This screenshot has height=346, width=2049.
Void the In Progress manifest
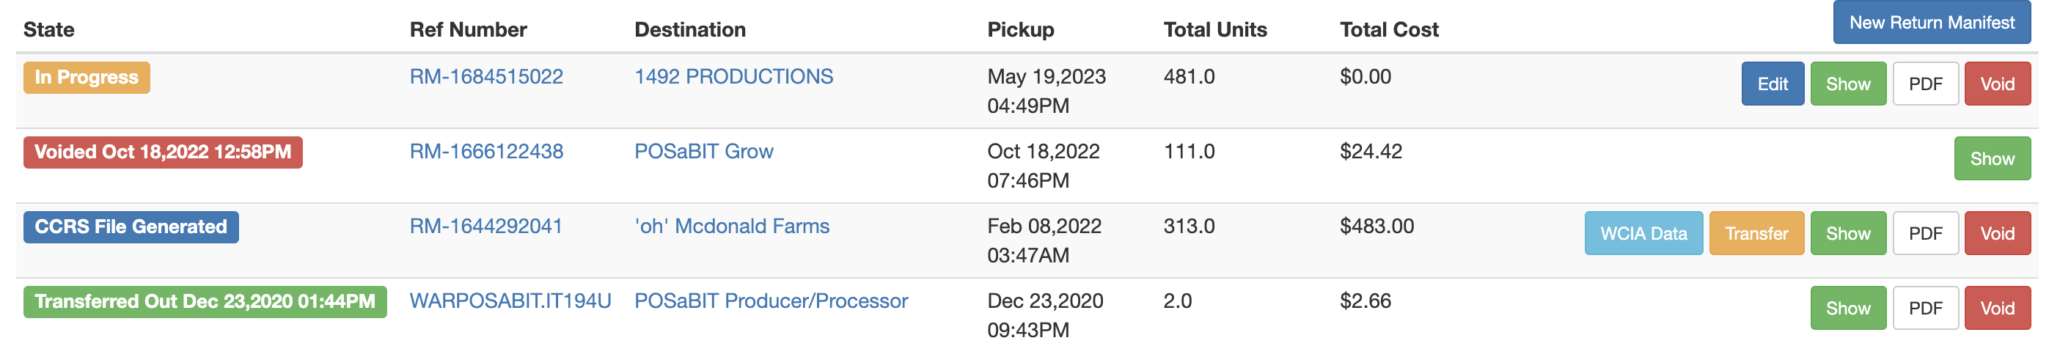coord(1997,84)
